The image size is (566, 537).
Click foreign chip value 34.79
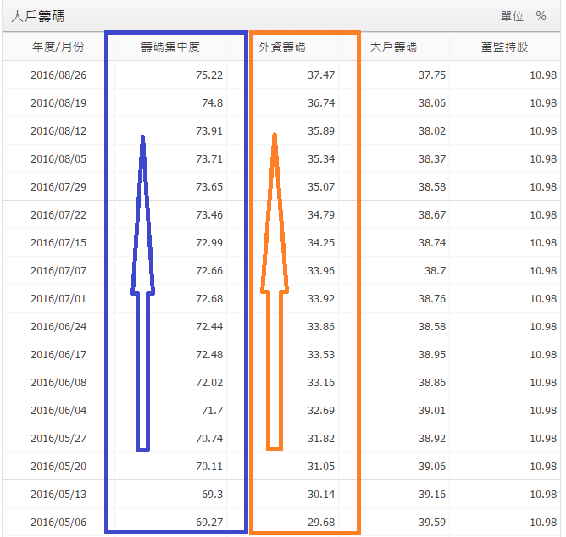point(321,215)
